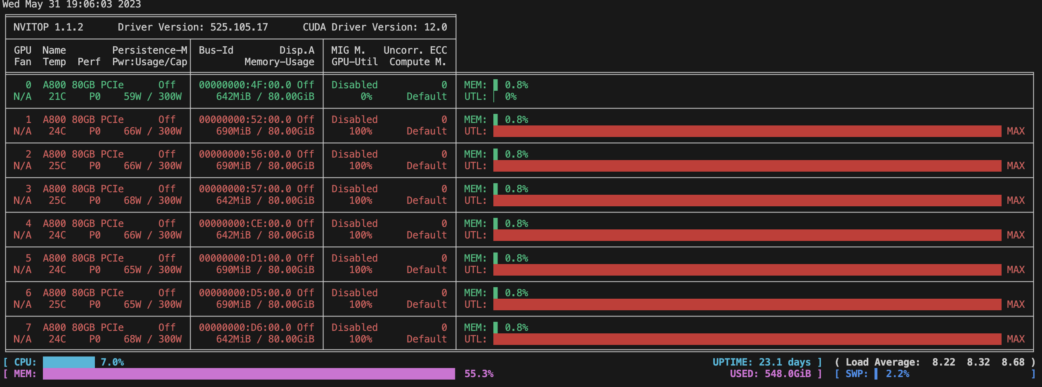Click the NVITOP 1.1.2 title text

click(x=48, y=27)
